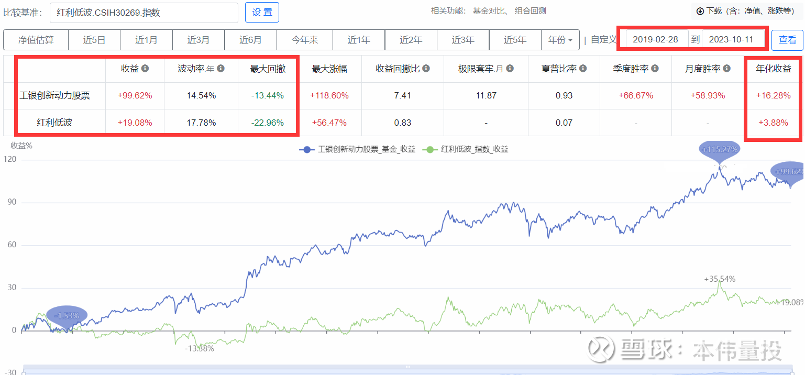Click the 查看 button
Screen dimensions: 805x375
pos(787,40)
